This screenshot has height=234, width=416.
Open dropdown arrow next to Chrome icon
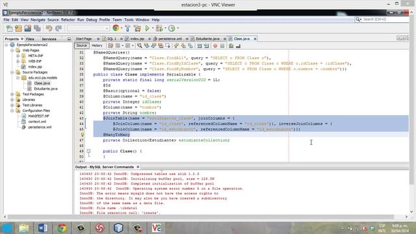[122, 28]
